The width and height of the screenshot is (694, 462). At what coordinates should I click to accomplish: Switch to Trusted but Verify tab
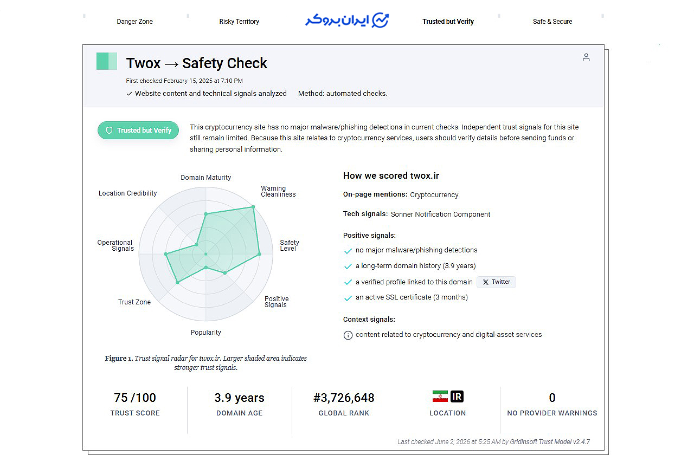pyautogui.click(x=448, y=22)
